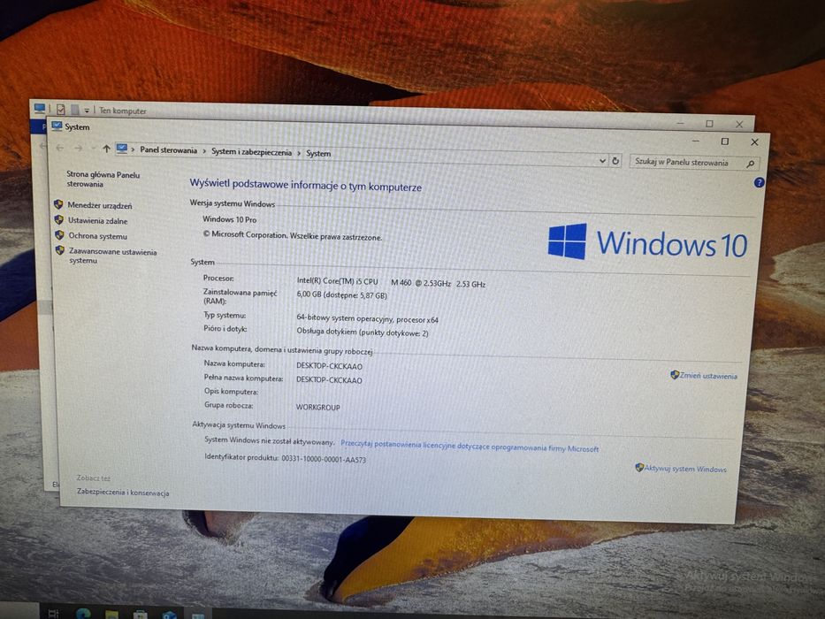
Task: Open System i zabezpieczenia breadcrumb
Action: [x=251, y=152]
